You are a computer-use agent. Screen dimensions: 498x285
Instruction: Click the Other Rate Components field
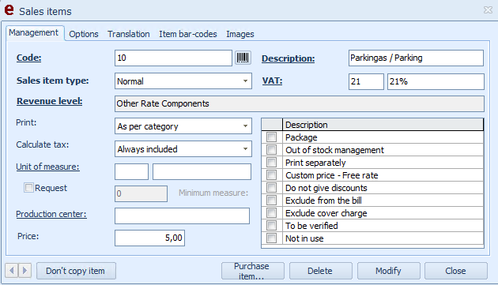point(300,103)
